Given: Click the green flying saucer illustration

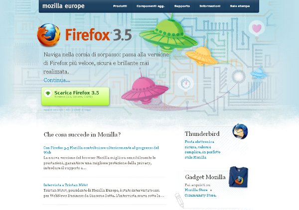Looking at the screenshot, I should pyautogui.click(x=168, y=35).
